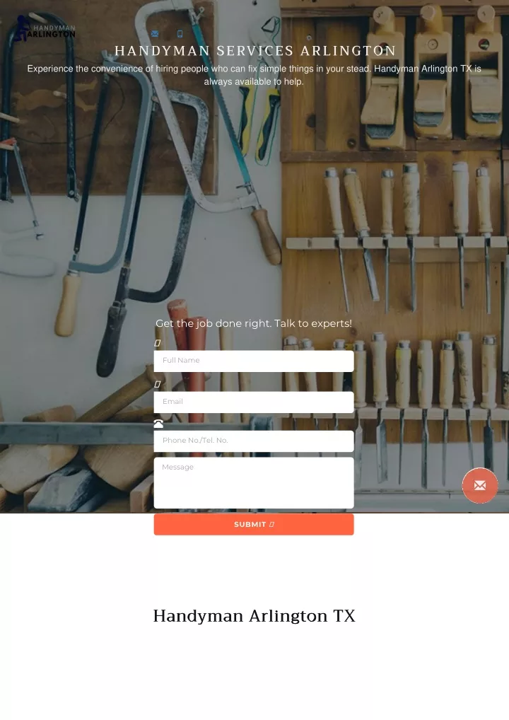Focus the Email input field
Screen dimensions: 509x720
(254, 402)
